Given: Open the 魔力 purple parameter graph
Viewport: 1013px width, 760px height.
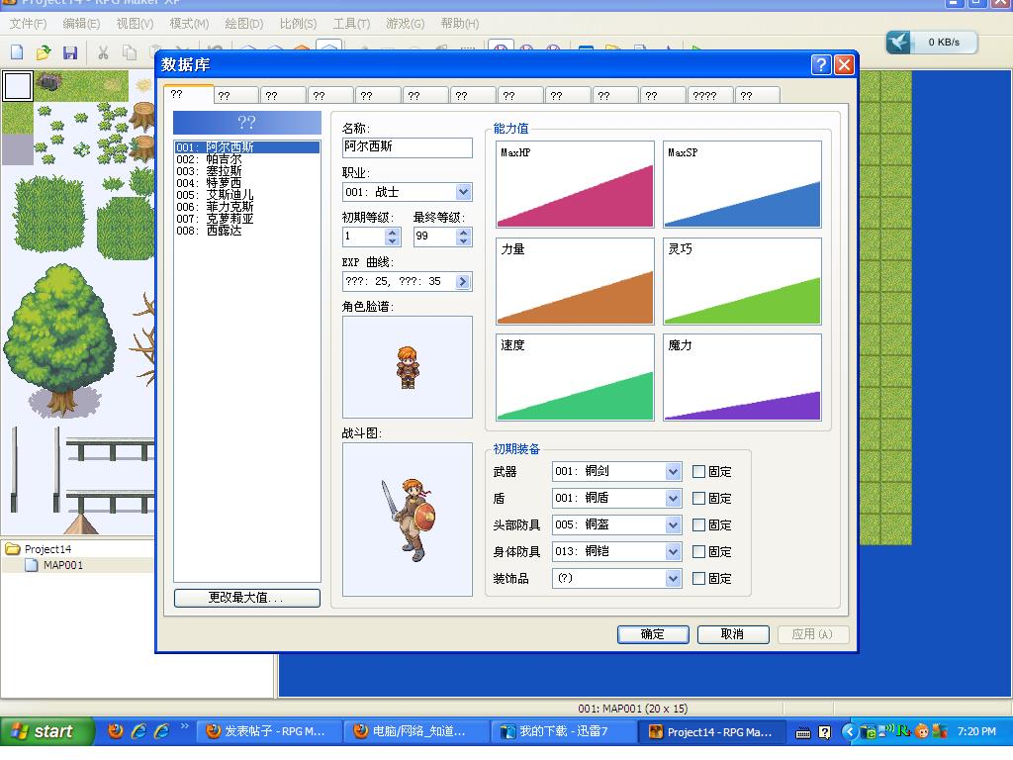Looking at the screenshot, I should (742, 377).
